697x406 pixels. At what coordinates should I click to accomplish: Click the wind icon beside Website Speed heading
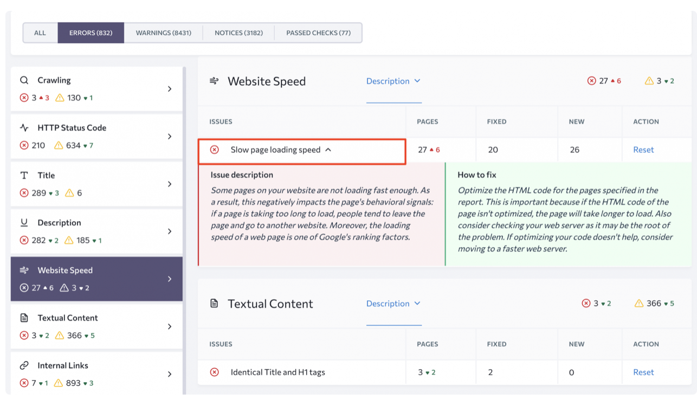[214, 81]
